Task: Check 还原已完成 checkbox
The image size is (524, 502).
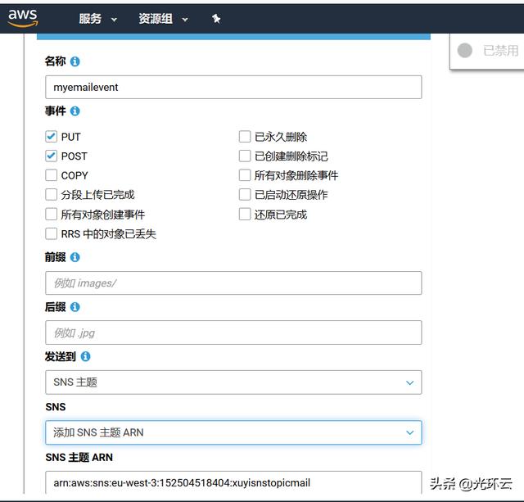Action: click(x=245, y=215)
